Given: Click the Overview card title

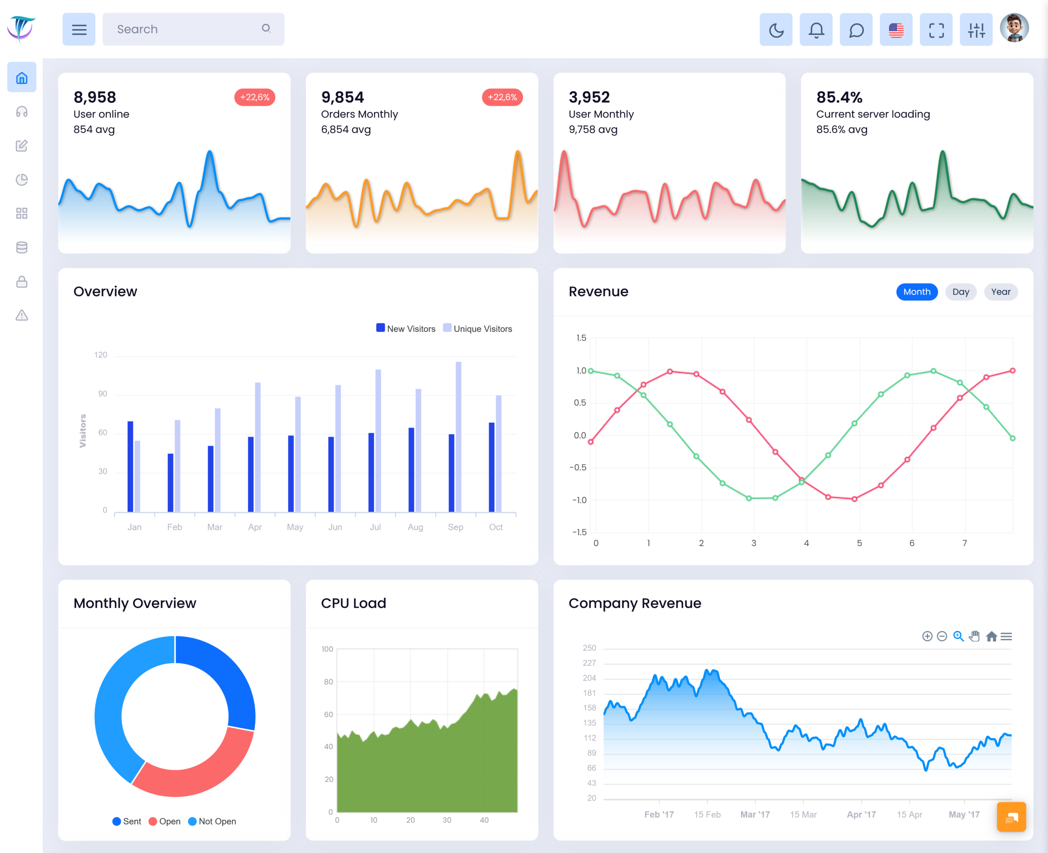Looking at the screenshot, I should click(105, 291).
